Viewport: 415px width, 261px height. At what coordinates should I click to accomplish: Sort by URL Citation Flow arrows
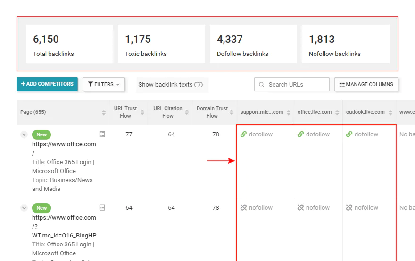point(187,112)
